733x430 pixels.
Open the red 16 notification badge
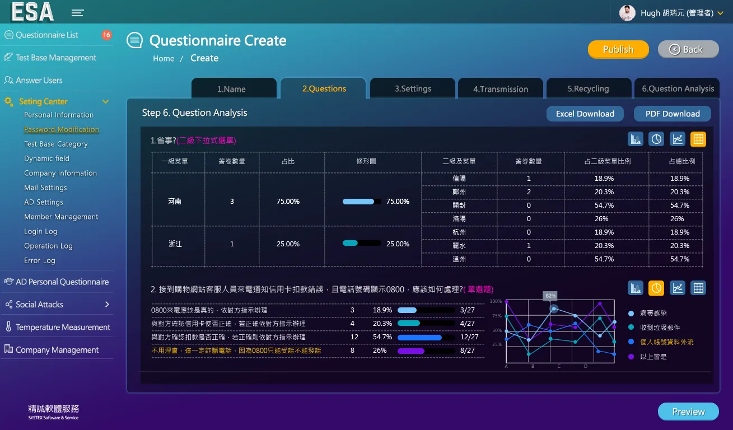[106, 35]
